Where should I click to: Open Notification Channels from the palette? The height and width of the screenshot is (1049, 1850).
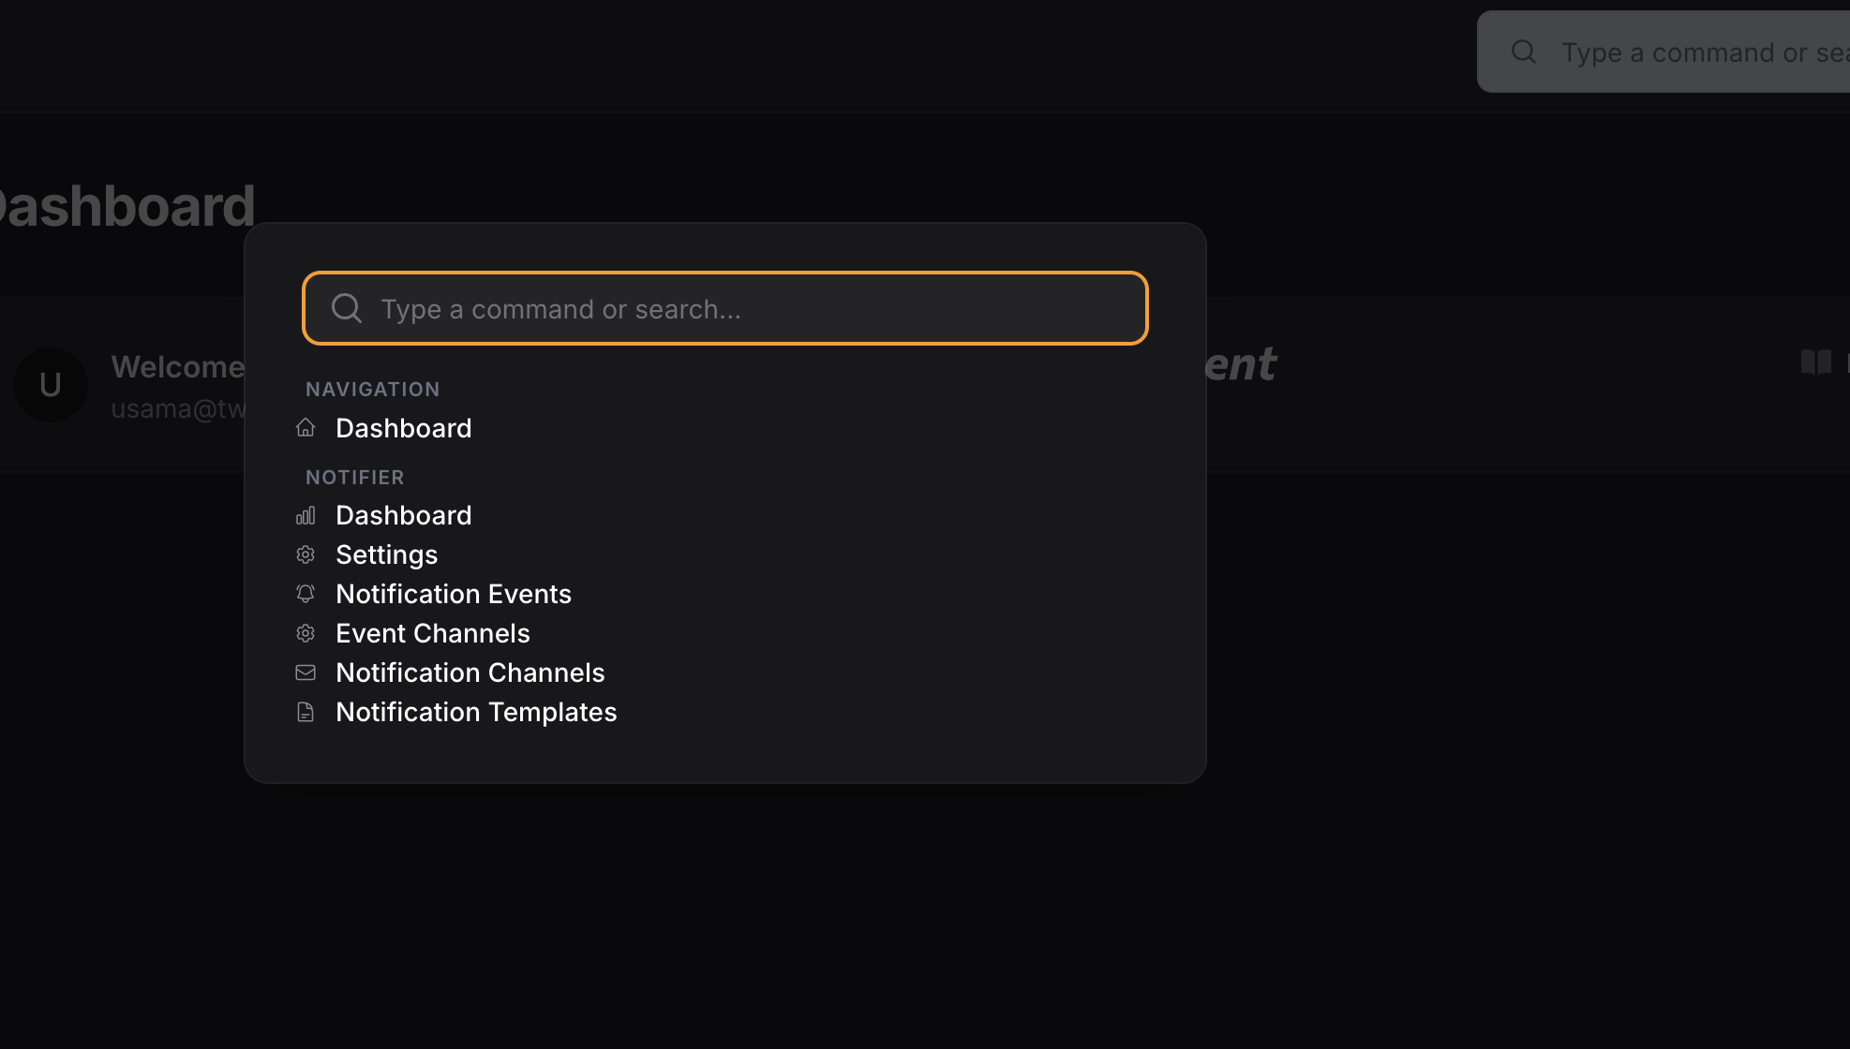470,672
